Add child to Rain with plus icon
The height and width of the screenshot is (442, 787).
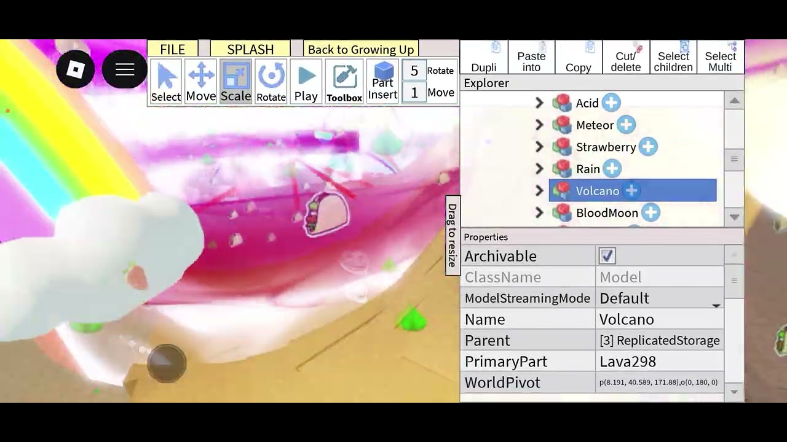612,169
